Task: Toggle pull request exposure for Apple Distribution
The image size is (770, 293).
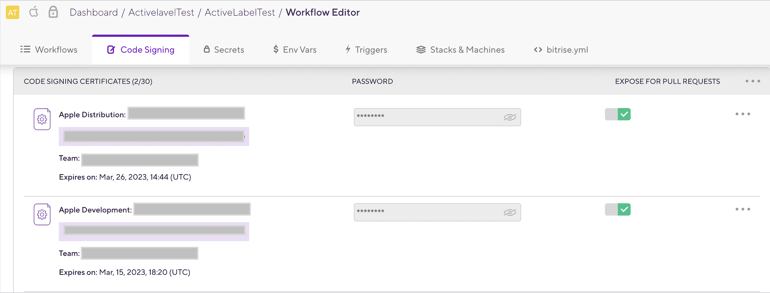Action: 618,114
